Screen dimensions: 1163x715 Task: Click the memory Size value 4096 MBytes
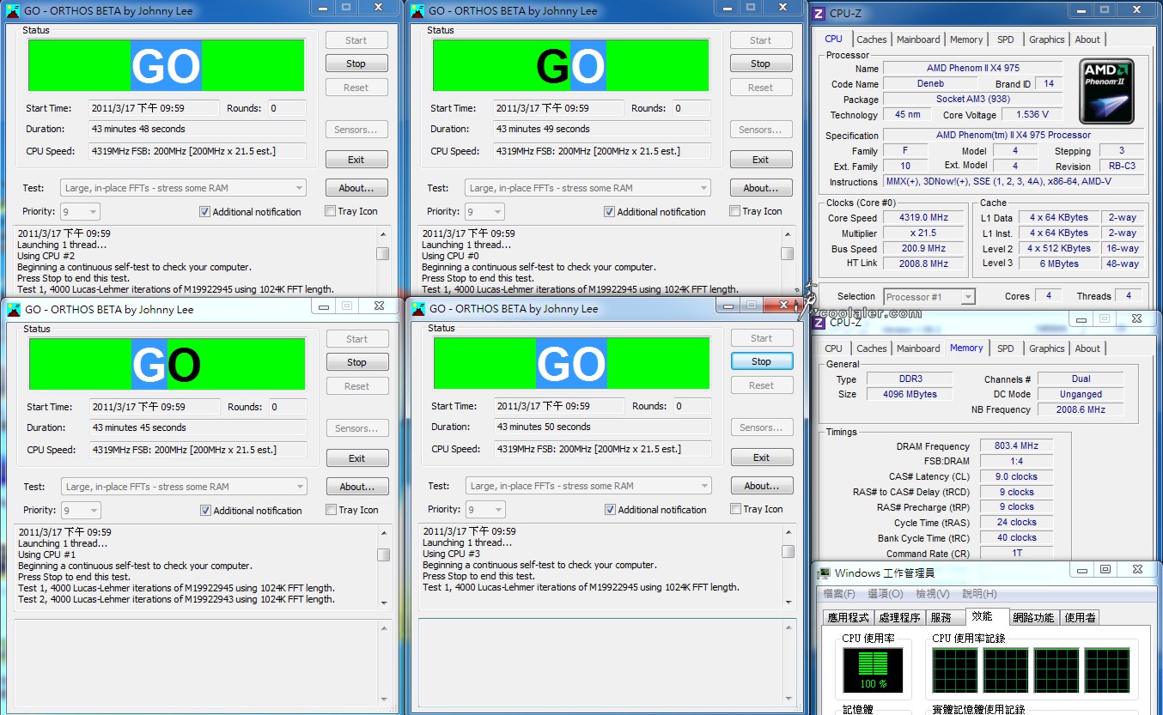pos(910,394)
